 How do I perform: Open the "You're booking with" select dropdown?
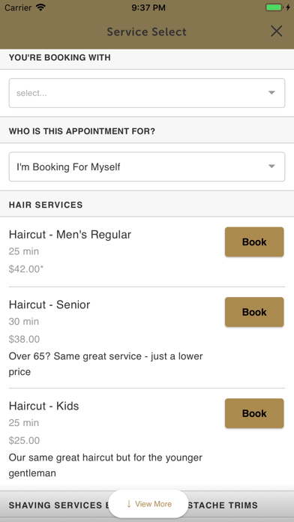click(147, 93)
